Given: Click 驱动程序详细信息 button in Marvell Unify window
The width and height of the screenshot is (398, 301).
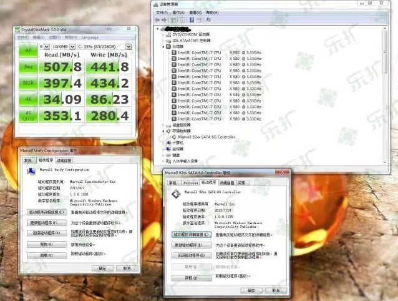Looking at the screenshot, I should tap(47, 212).
